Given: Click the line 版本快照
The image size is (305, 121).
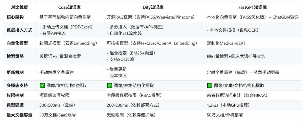Looking at the screenshot, I should (x=117, y=76).
